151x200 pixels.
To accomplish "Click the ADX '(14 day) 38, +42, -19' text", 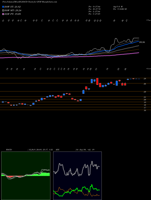I will pyautogui.click(x=85, y=150).
